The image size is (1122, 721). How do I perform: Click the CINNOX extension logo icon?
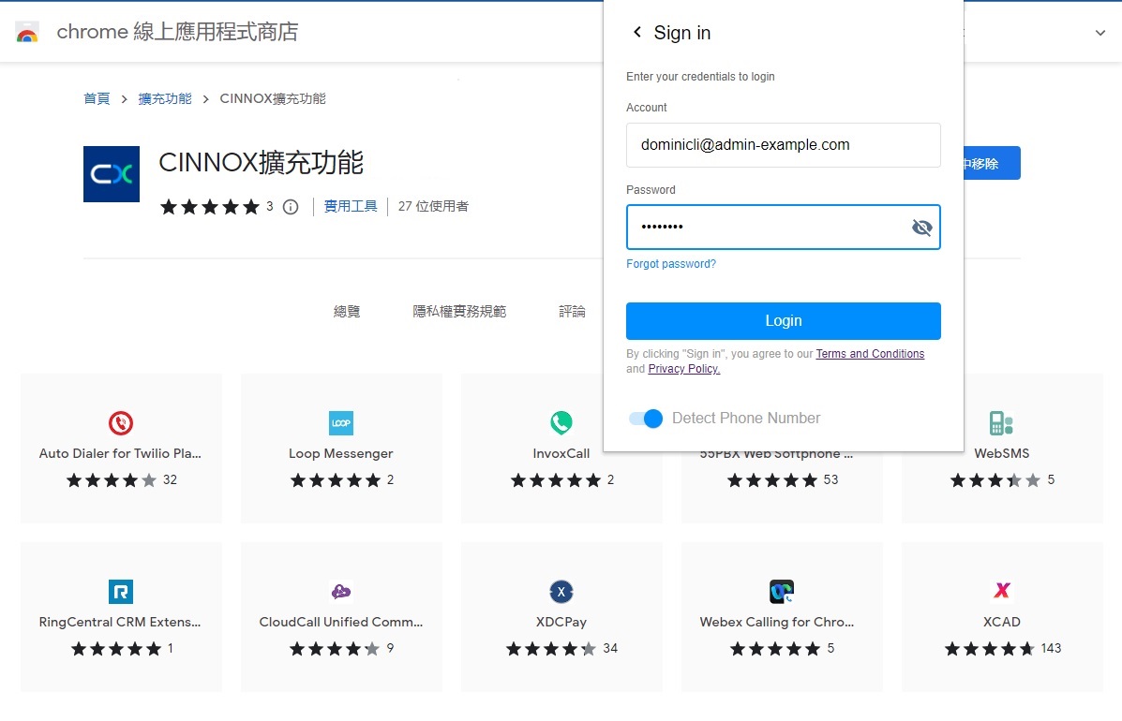click(111, 173)
